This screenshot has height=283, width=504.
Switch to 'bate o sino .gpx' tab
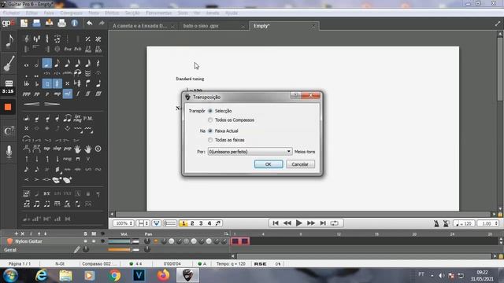click(x=201, y=26)
